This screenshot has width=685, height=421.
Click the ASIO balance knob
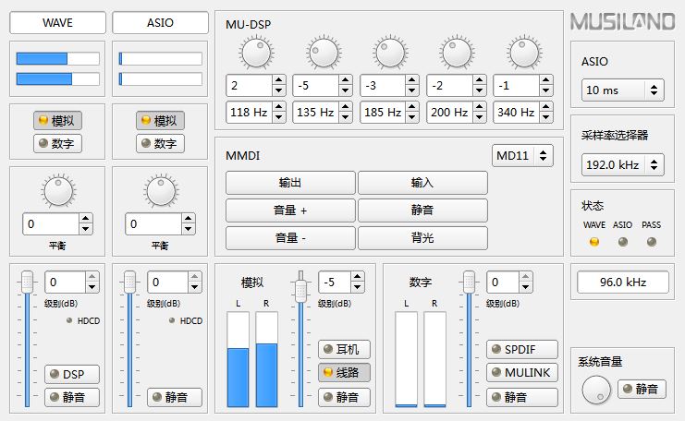point(161,191)
